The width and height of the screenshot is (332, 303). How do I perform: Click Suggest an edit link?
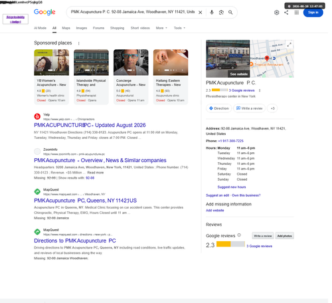(x=217, y=195)
